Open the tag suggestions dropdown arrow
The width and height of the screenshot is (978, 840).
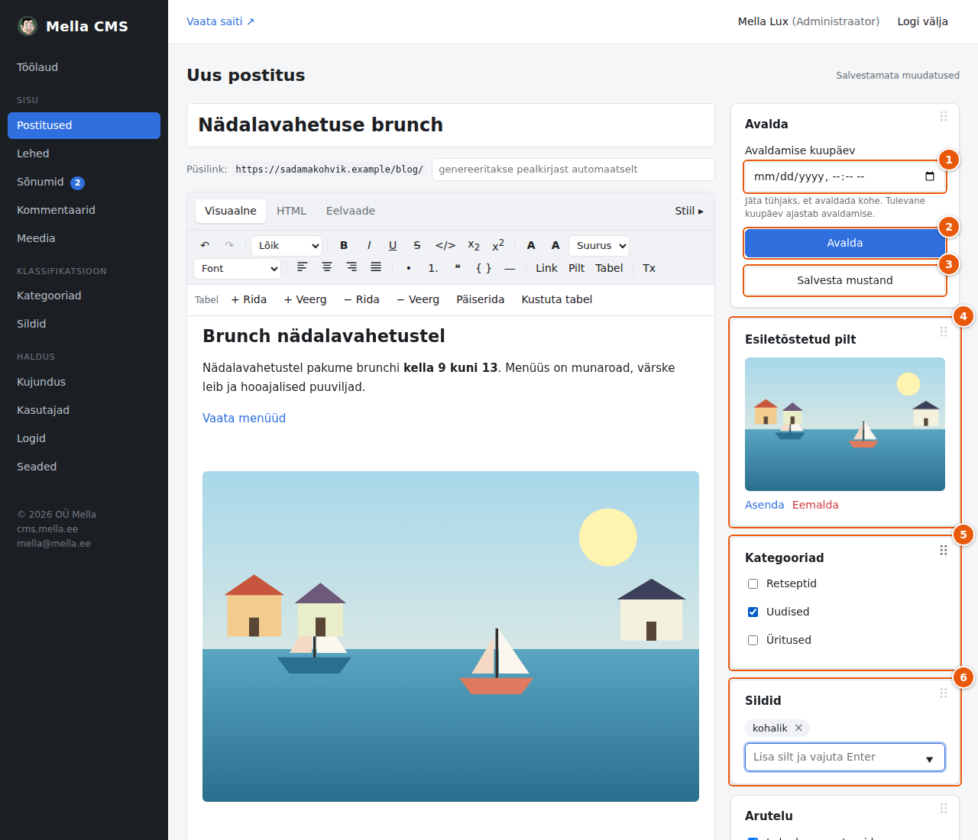(929, 758)
